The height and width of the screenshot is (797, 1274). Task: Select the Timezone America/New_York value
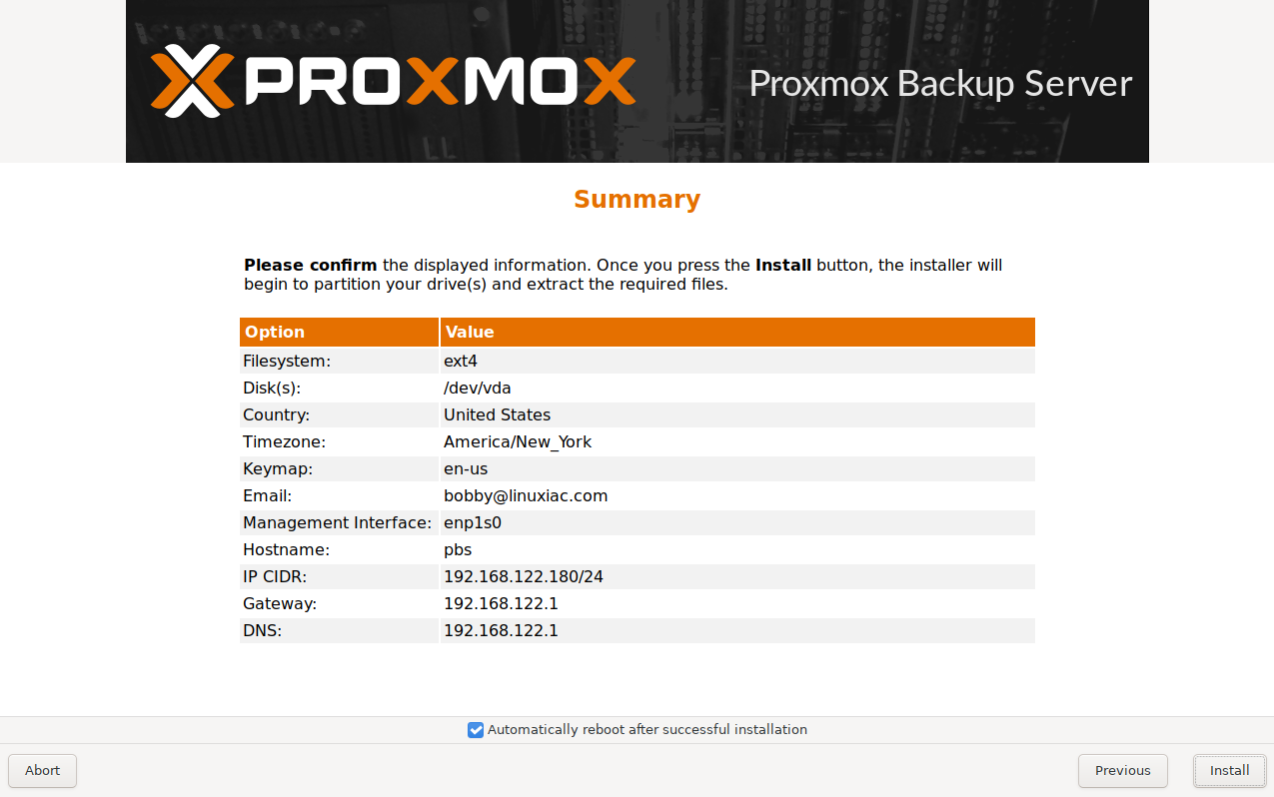click(x=518, y=441)
